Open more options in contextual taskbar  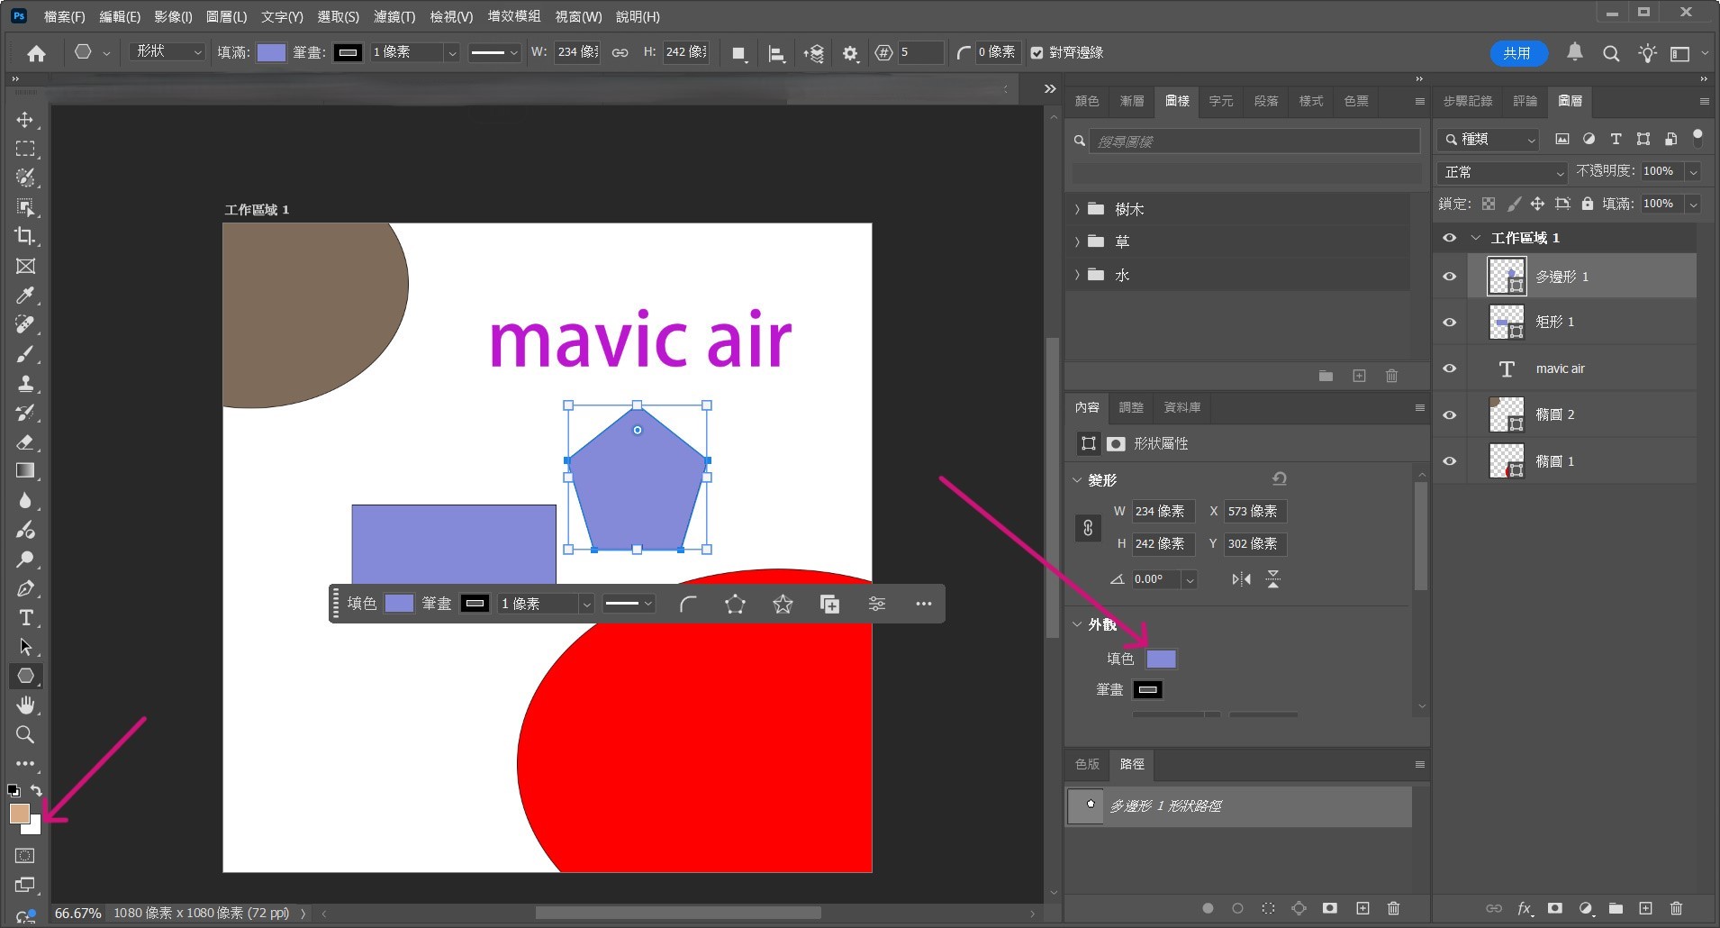point(923,604)
